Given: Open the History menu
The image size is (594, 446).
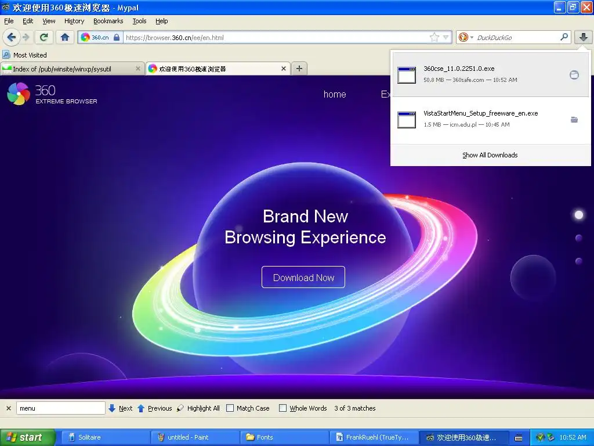Looking at the screenshot, I should (x=74, y=21).
